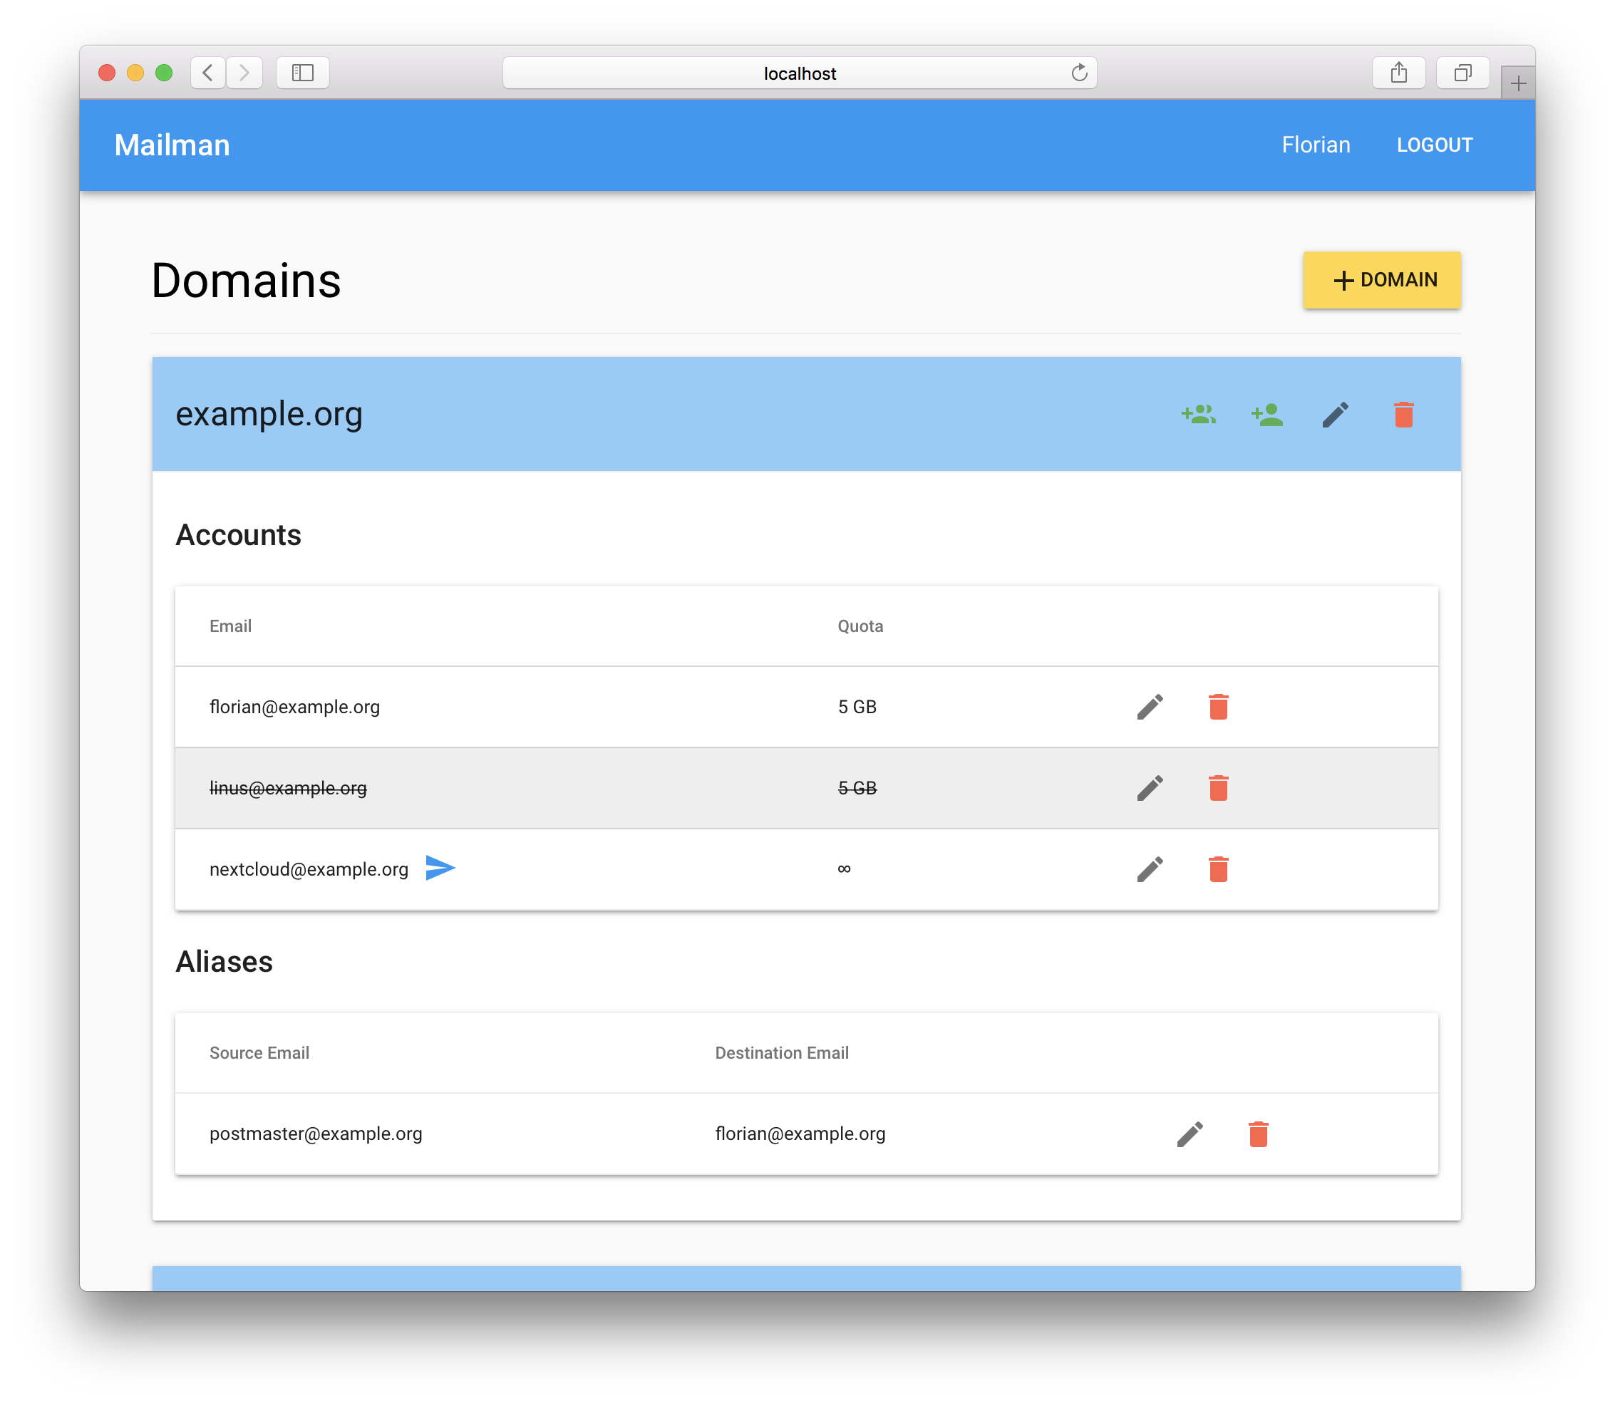
Task: Delete the example.org domain via the trash icon
Action: click(x=1403, y=414)
